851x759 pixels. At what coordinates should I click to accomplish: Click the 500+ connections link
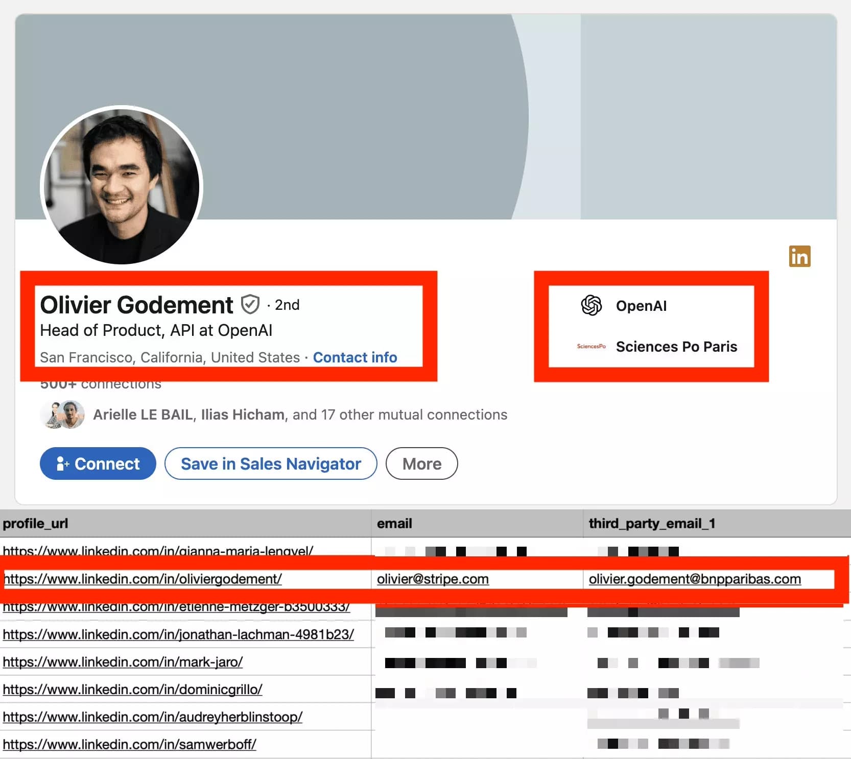(x=100, y=383)
